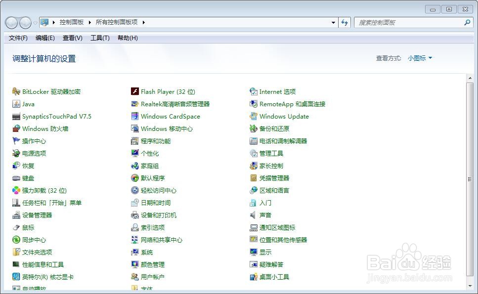Open the 疑难解答 link

pos(271,264)
